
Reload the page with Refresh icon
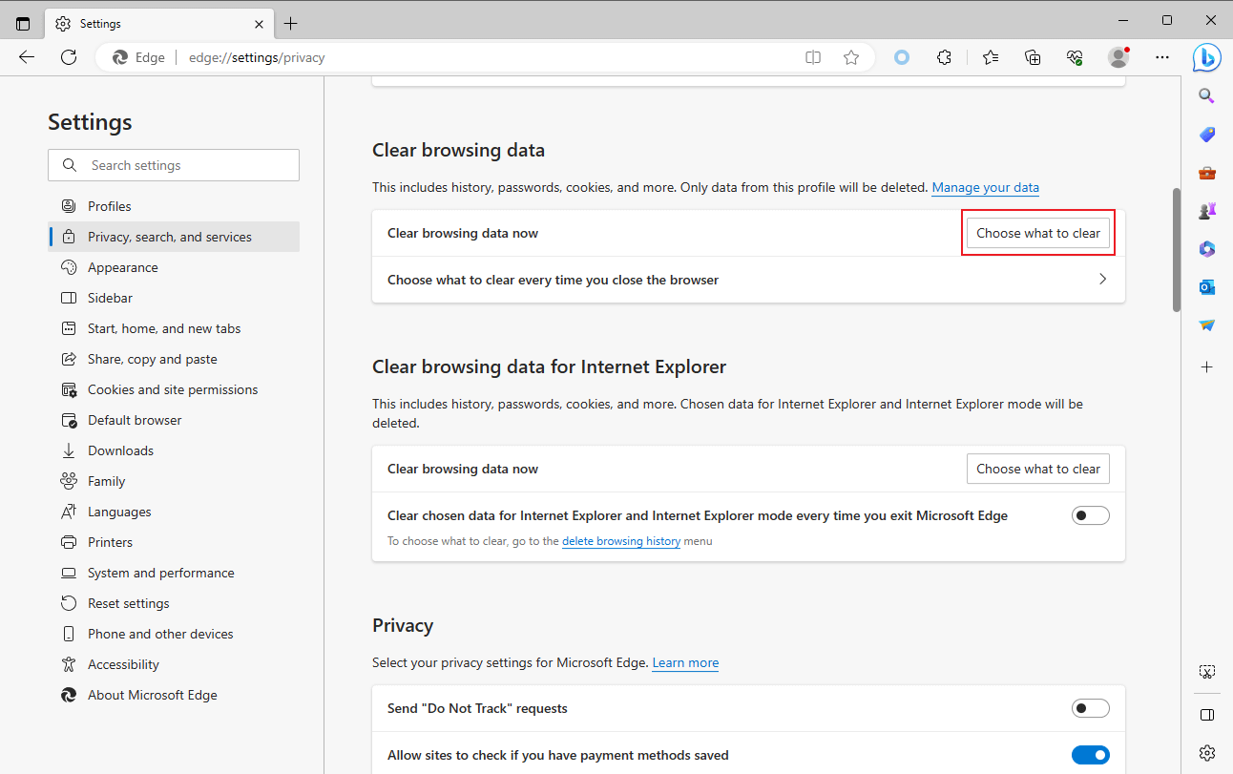[69, 57]
